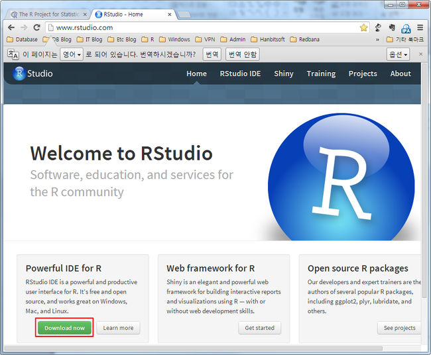Close The R Project for Statistic tab
This screenshot has height=355, width=431.
click(85, 15)
